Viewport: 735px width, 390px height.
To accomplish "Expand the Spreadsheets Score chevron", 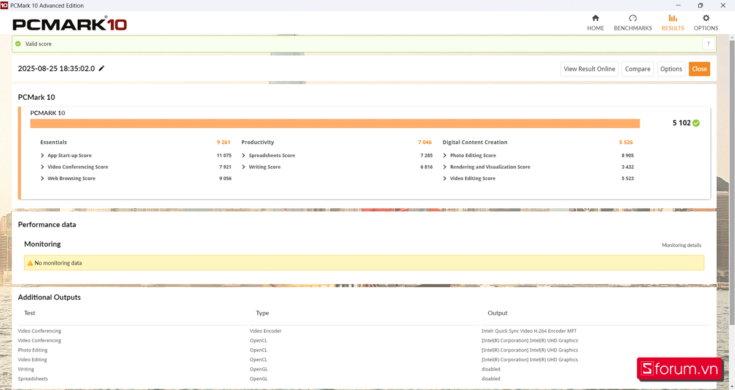I will click(244, 155).
